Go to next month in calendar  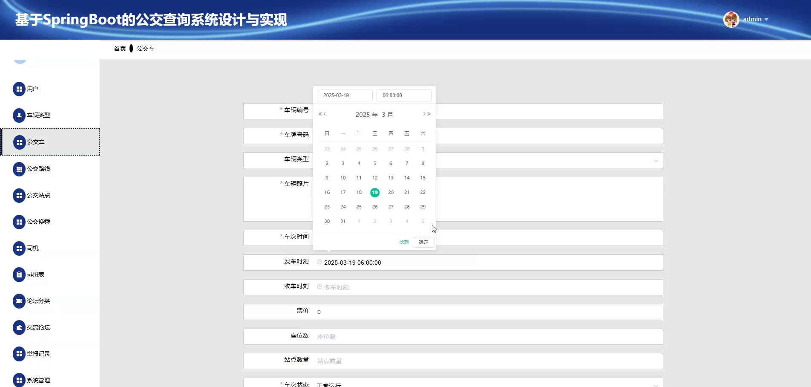pyautogui.click(x=424, y=114)
